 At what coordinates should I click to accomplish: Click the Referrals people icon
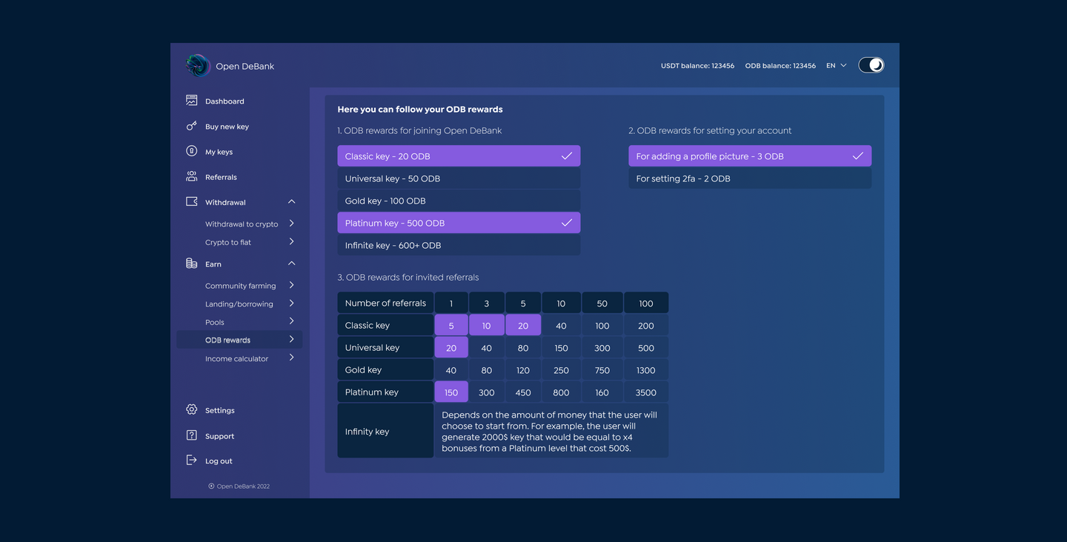(191, 176)
